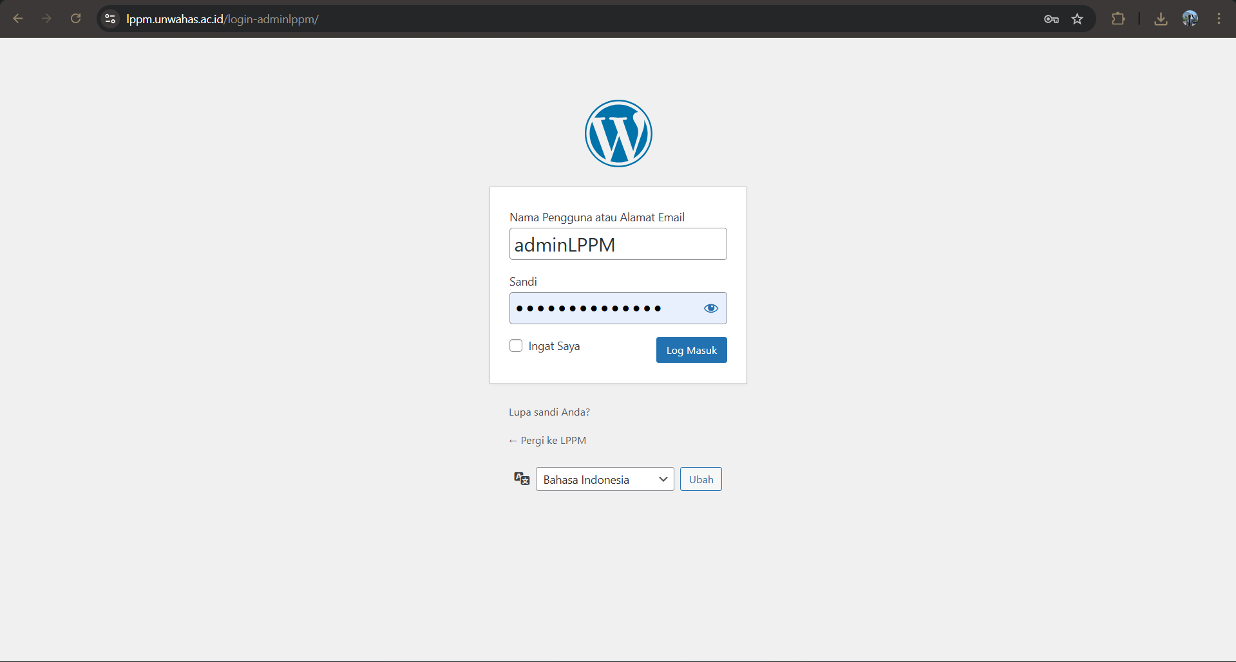1236x662 pixels.
Task: Enable the Ingat Saya checkbox
Action: tap(516, 345)
